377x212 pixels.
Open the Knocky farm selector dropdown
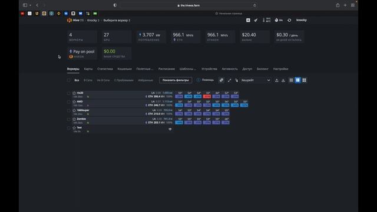[93, 21]
